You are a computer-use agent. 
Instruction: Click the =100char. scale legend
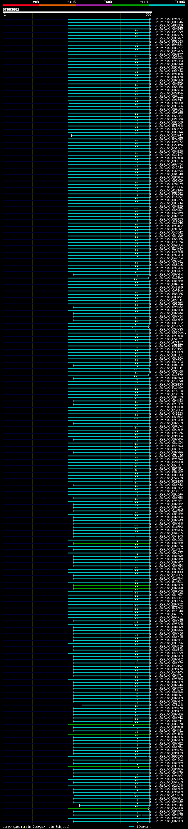(x=140, y=827)
